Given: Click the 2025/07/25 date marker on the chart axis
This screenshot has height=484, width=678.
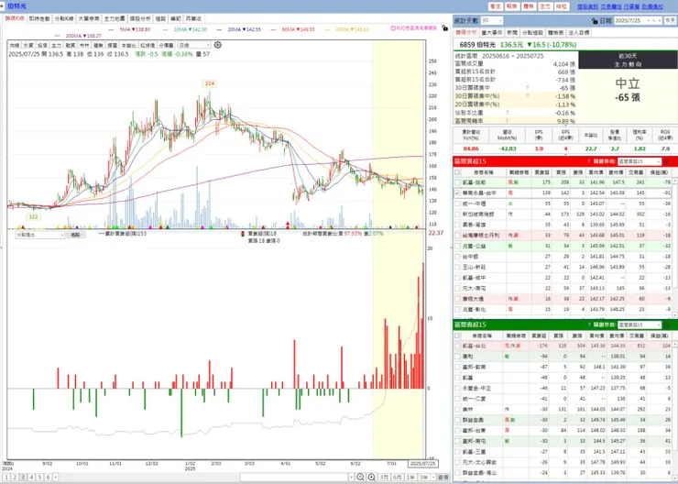Looking at the screenshot, I should click(422, 463).
